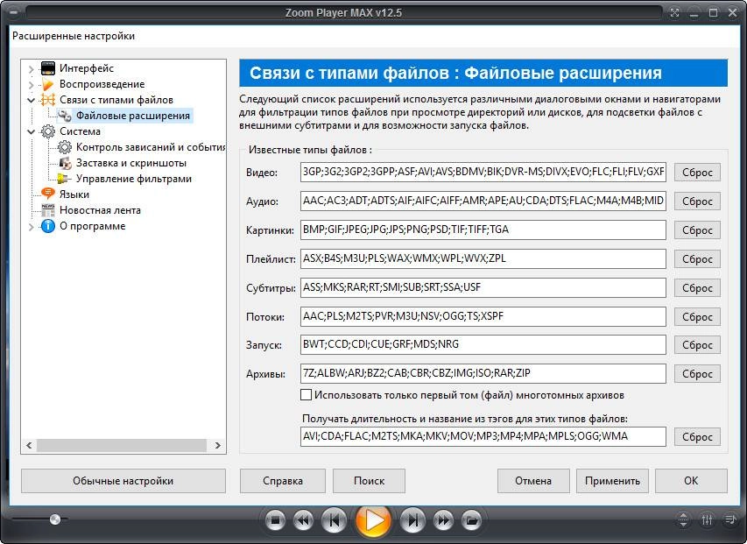Open the equalizer sliders icon

[707, 519]
